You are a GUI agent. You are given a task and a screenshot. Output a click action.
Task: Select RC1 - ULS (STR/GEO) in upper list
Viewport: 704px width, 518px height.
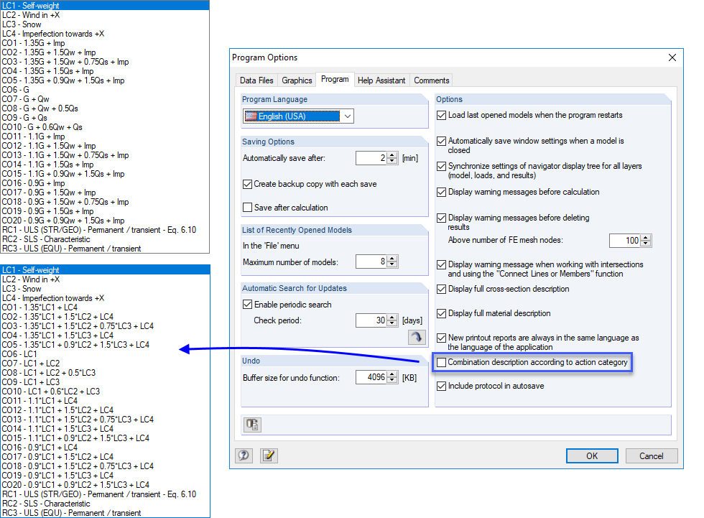coord(105,230)
